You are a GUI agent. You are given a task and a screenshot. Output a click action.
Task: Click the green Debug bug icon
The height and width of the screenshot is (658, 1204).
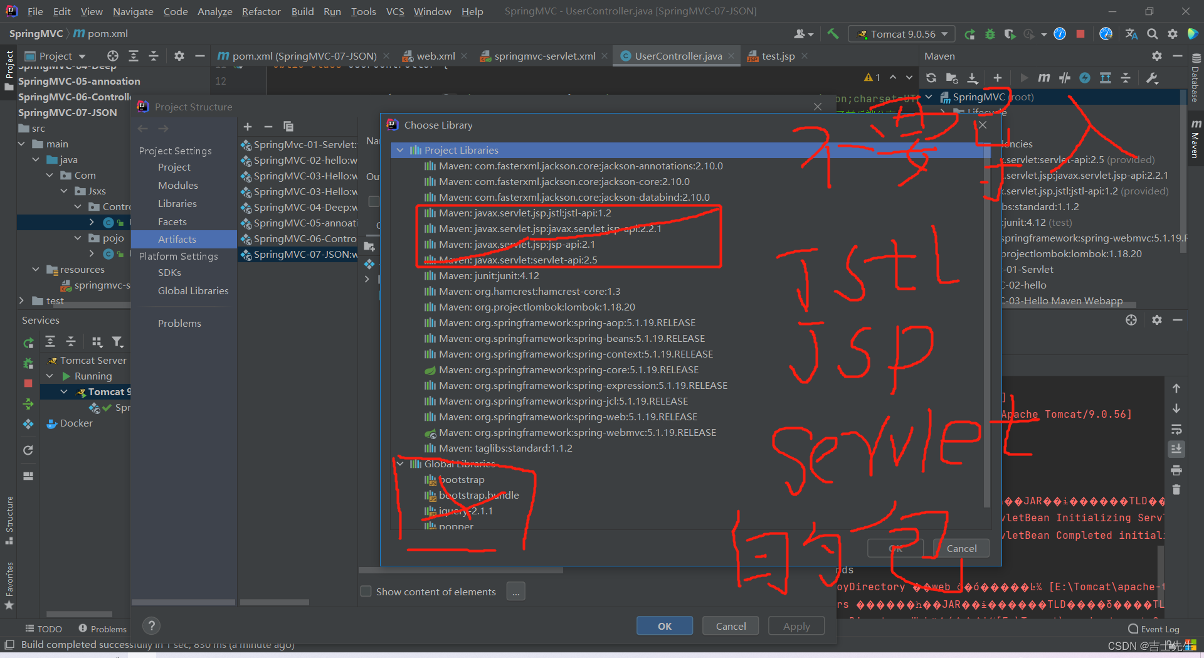[990, 34]
